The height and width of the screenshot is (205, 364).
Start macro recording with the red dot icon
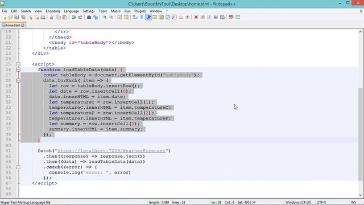196,17
